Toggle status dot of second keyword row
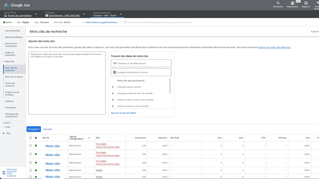This screenshot has height=179, width=319. [x=36, y=154]
